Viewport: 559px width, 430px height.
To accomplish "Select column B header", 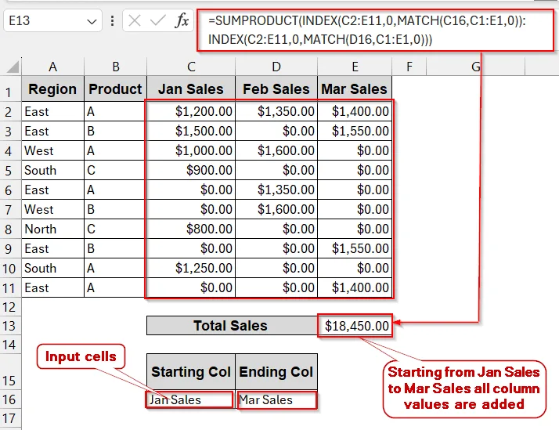I will pos(116,67).
